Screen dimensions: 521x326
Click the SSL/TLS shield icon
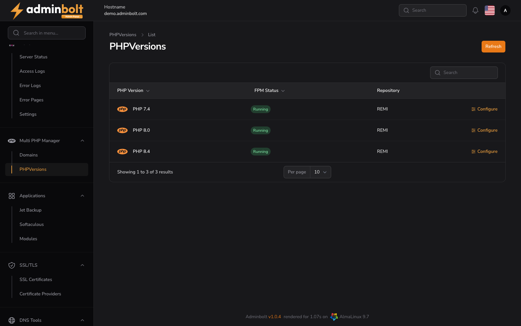12,265
